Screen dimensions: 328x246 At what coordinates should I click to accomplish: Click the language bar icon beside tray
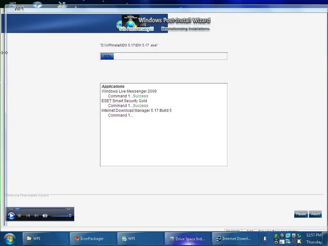point(265,238)
